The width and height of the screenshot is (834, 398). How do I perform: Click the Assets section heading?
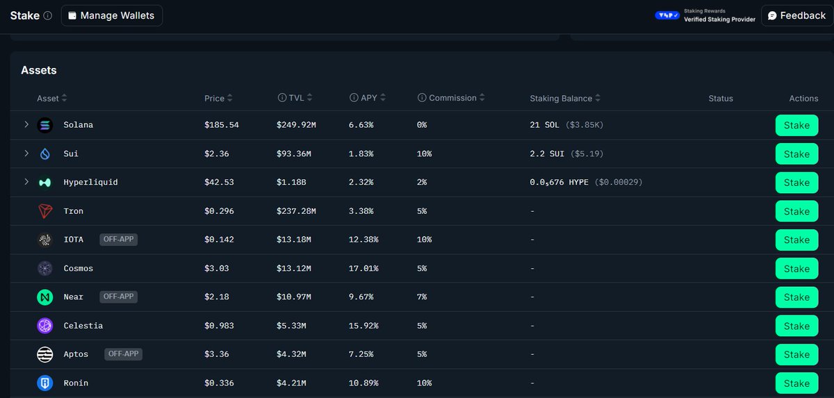point(39,70)
